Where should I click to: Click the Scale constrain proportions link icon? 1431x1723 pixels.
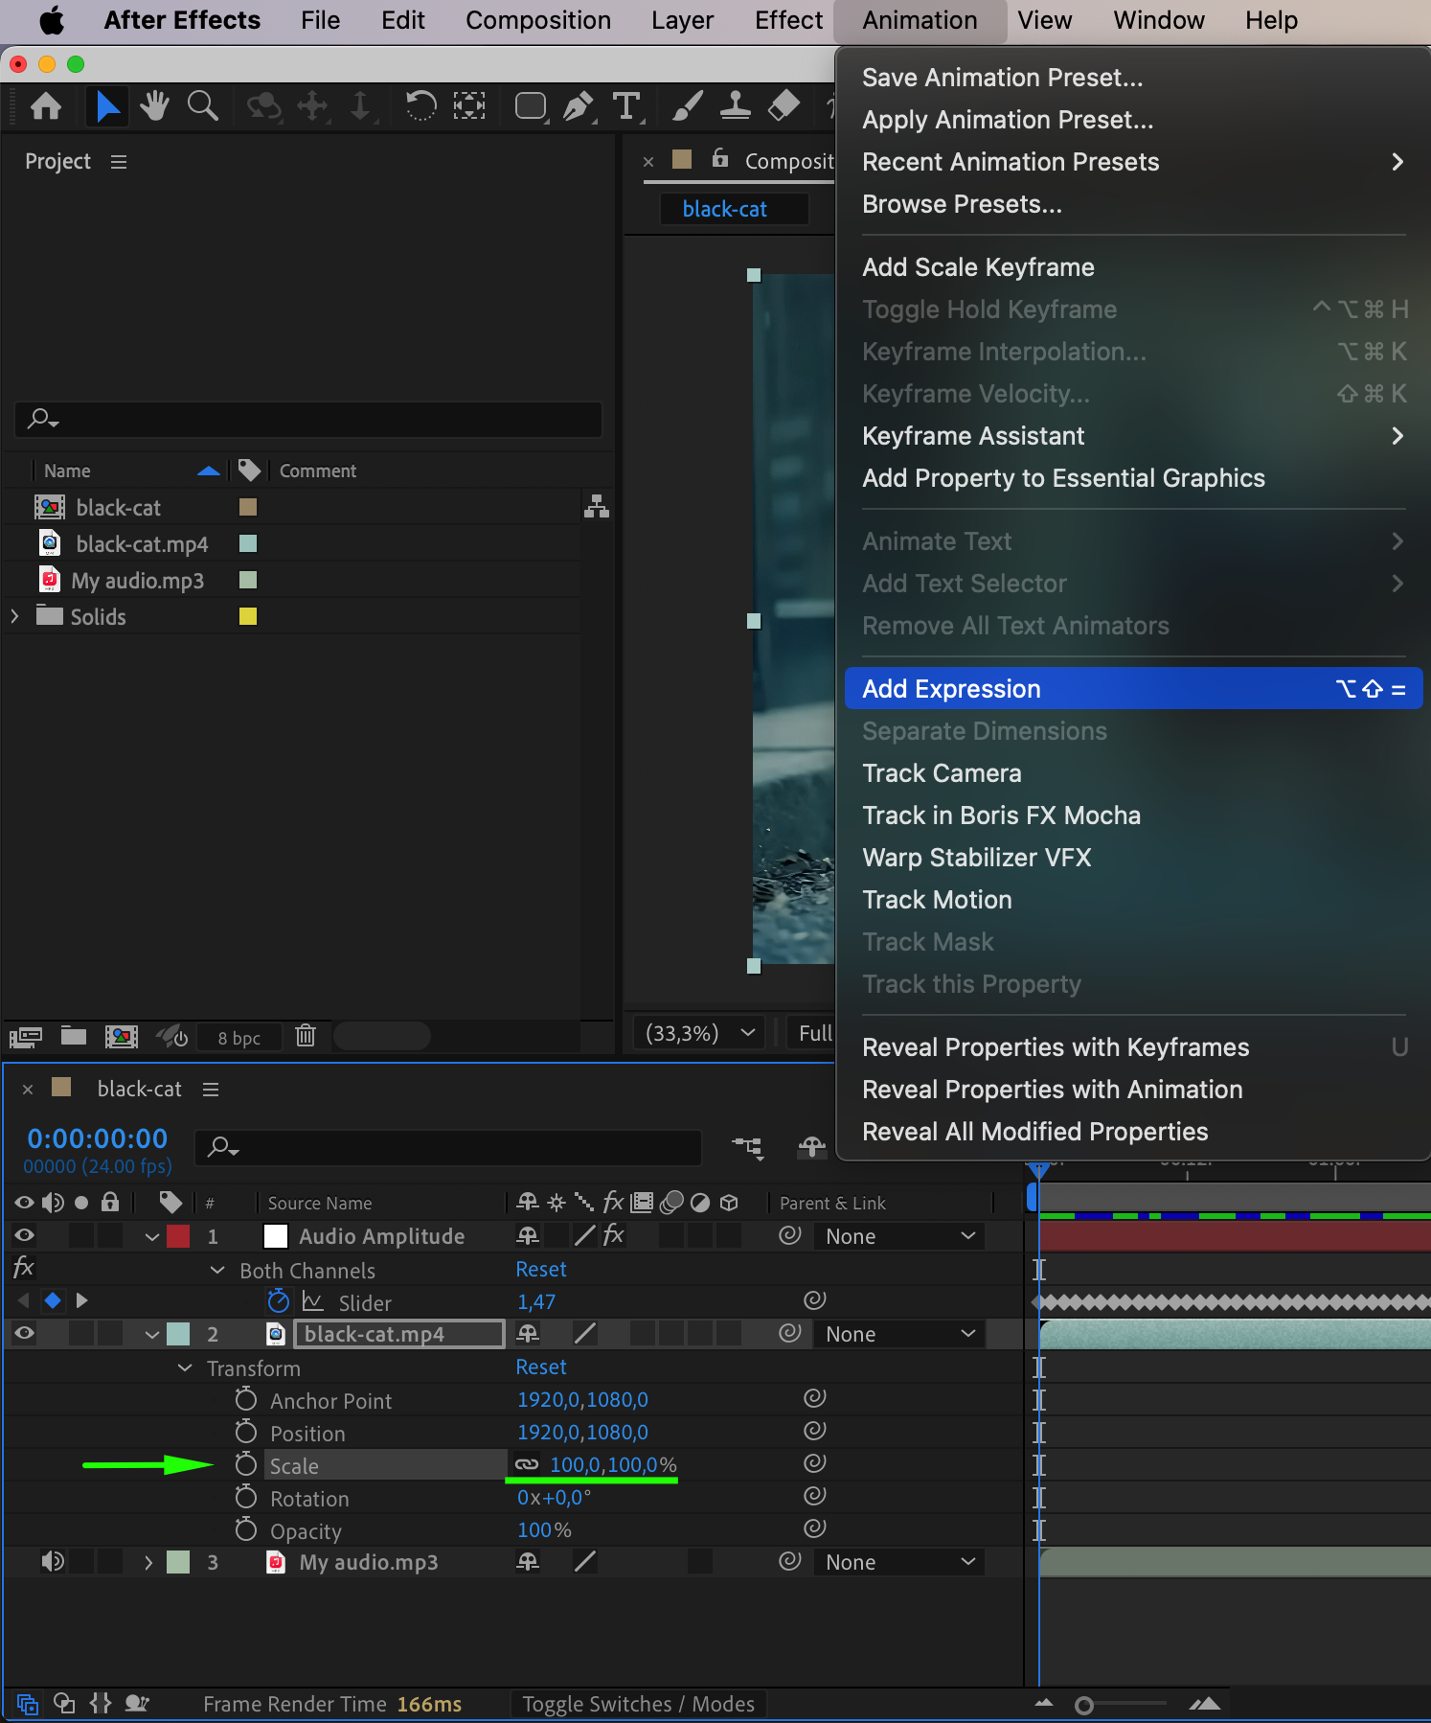(527, 1464)
